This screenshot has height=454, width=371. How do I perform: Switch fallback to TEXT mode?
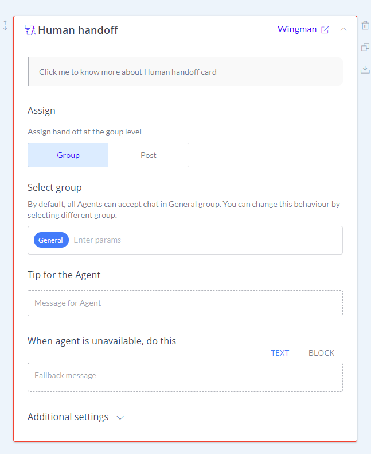280,353
